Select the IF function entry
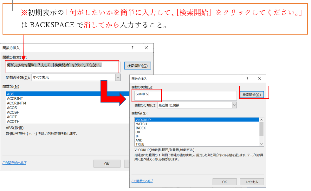The height and width of the screenshot is (191, 311). coord(137,136)
